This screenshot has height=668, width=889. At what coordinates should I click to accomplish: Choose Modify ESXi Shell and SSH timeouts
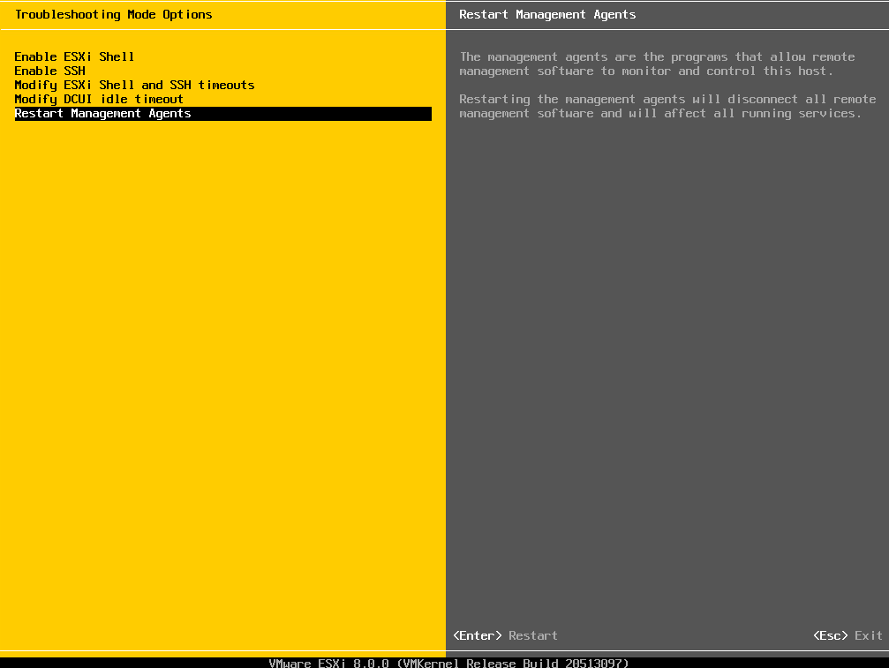click(134, 85)
